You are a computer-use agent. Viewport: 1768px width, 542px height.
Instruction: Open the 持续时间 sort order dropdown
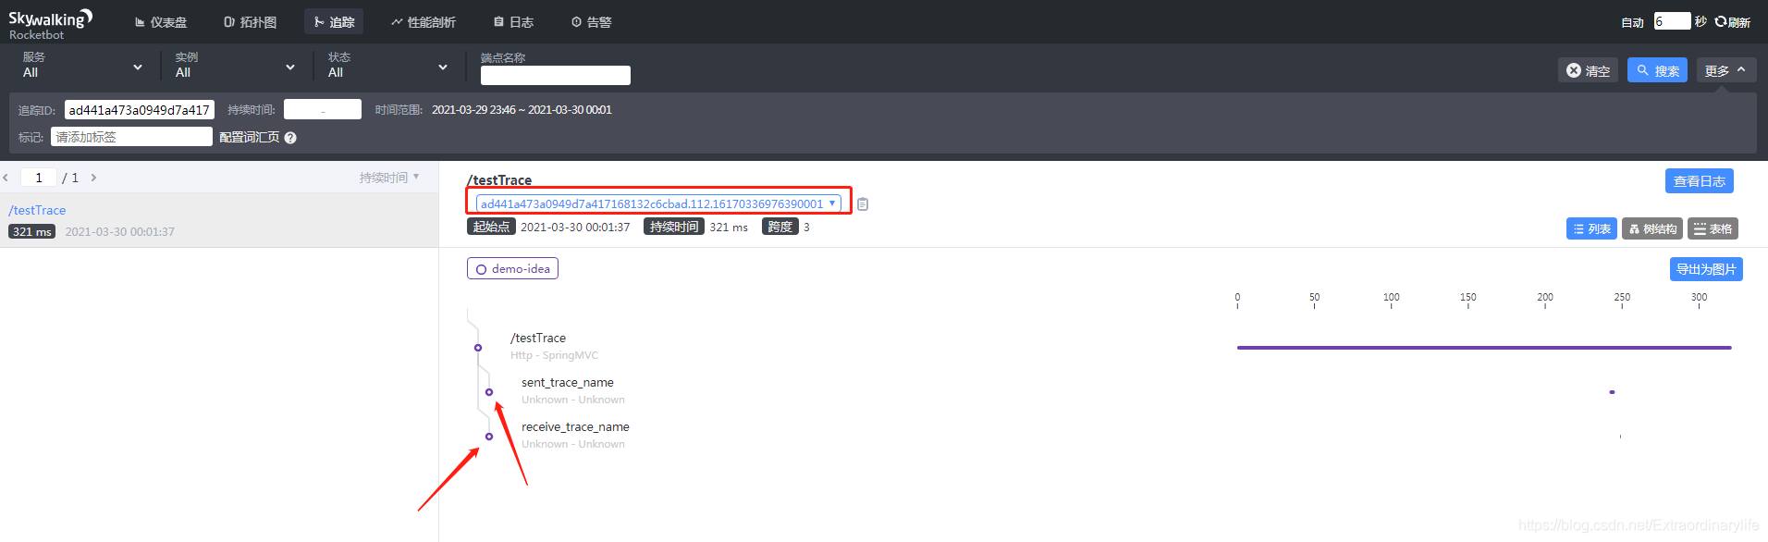tap(389, 178)
